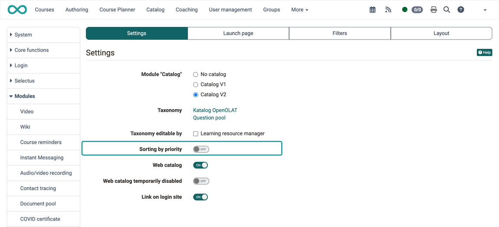This screenshot has height=227, width=499.
Task: Turn off Link on login site toggle
Action: point(200,197)
